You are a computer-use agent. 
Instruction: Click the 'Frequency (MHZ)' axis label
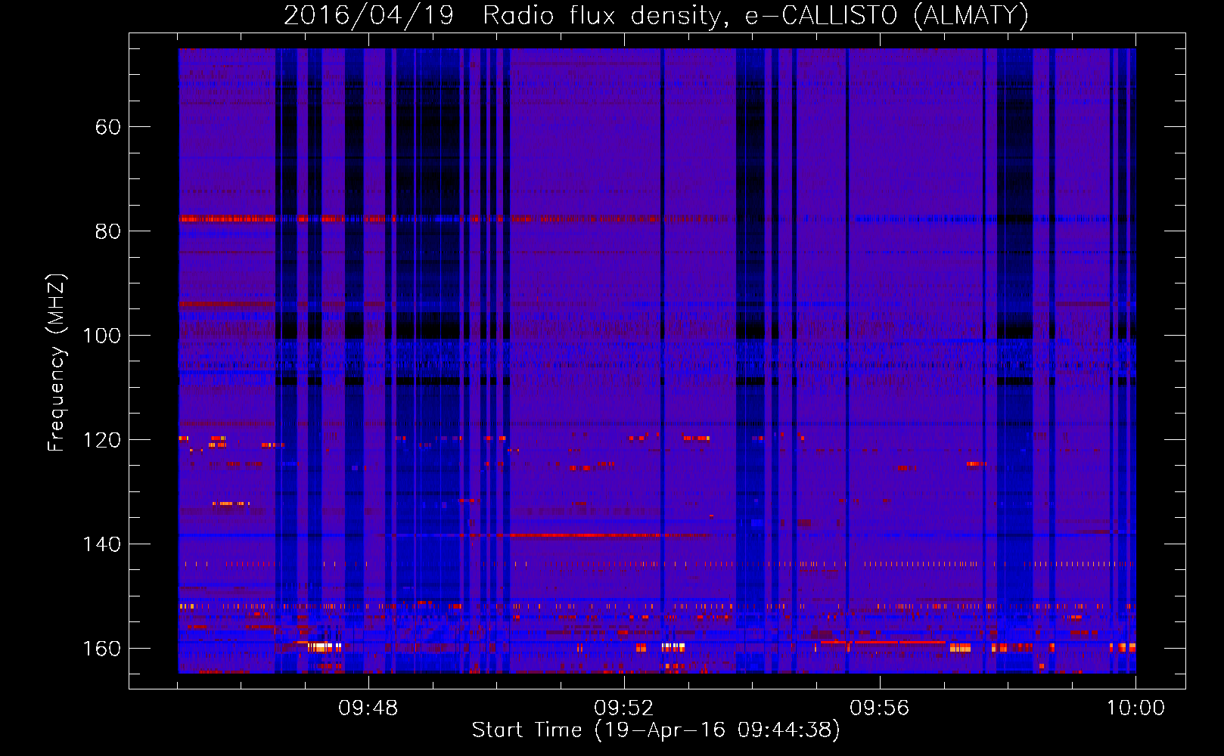click(57, 363)
